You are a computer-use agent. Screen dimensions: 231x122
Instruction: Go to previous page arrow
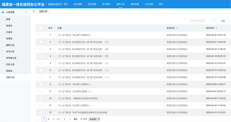39,119
